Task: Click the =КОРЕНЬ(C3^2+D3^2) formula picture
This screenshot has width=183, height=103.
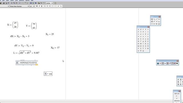Action: [27, 63]
